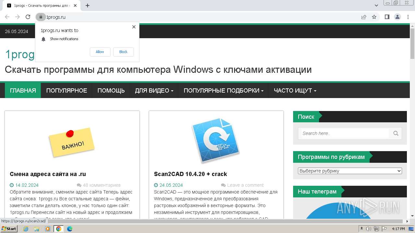Screen dimensions: 415x233
Task: Block notifications from 1progs.ru
Action: 123,52
